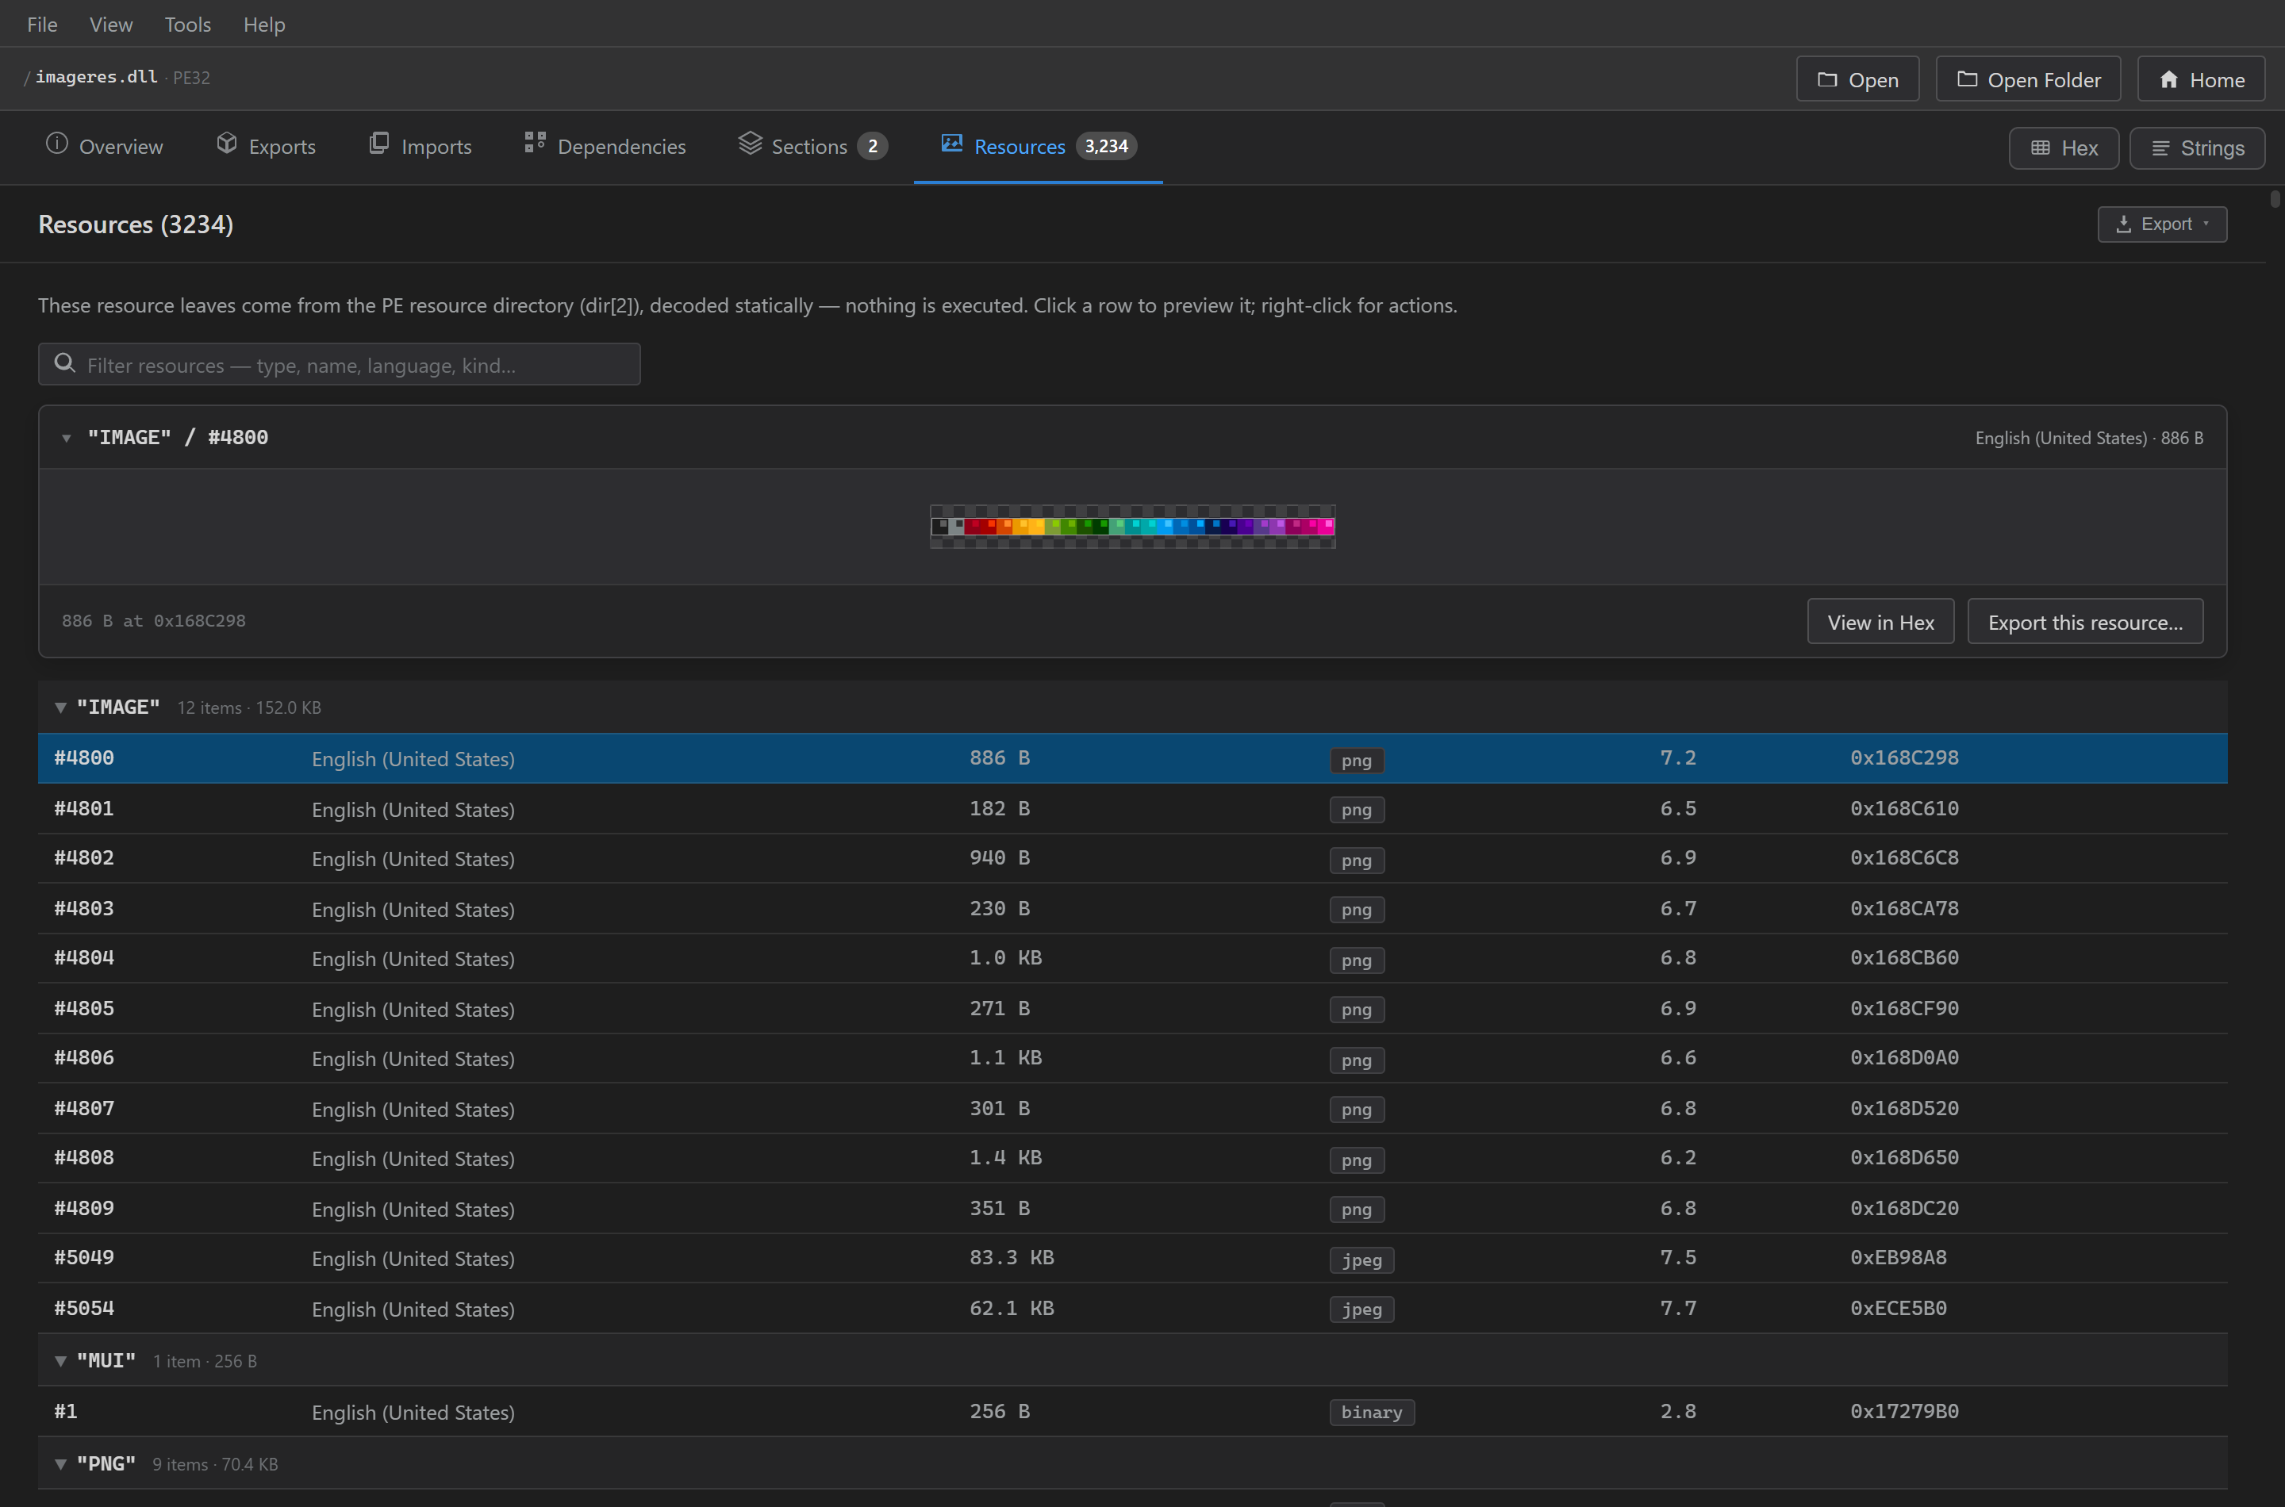Click the filter search magnifier icon

point(64,363)
